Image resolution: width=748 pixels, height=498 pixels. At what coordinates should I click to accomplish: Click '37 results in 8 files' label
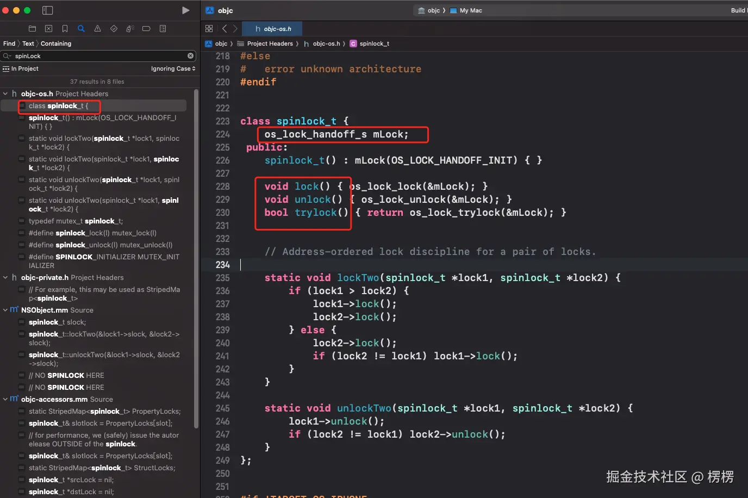97,82
